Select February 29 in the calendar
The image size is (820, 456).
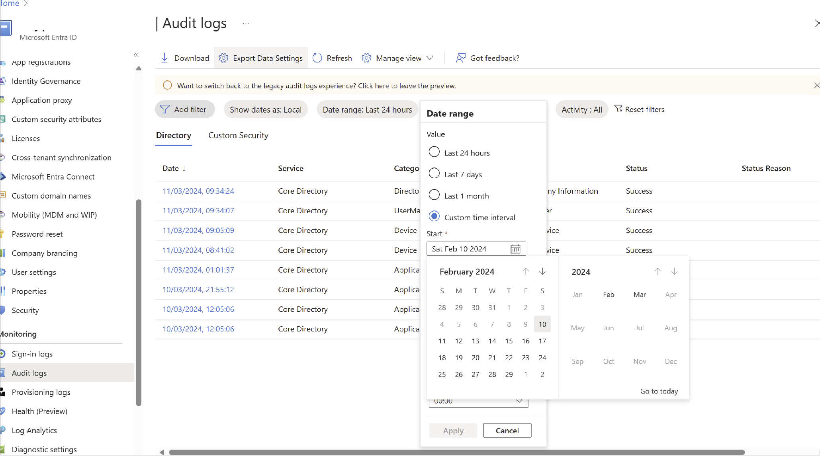point(509,374)
